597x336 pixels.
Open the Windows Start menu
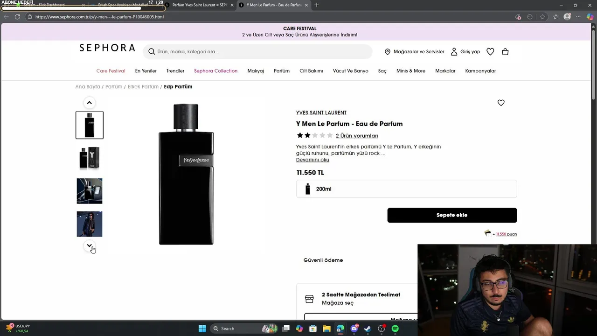coord(202,329)
